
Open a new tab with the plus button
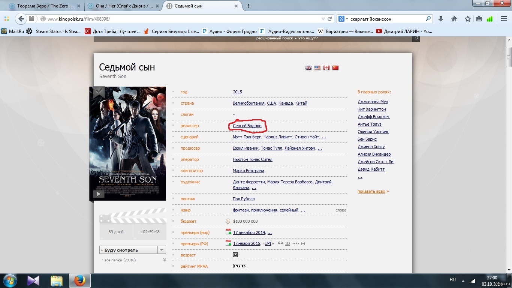pyautogui.click(x=249, y=6)
